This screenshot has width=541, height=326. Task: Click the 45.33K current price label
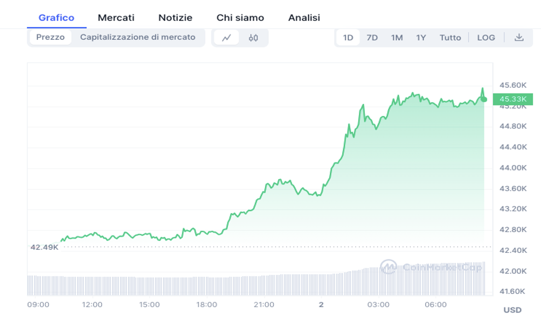coord(512,99)
